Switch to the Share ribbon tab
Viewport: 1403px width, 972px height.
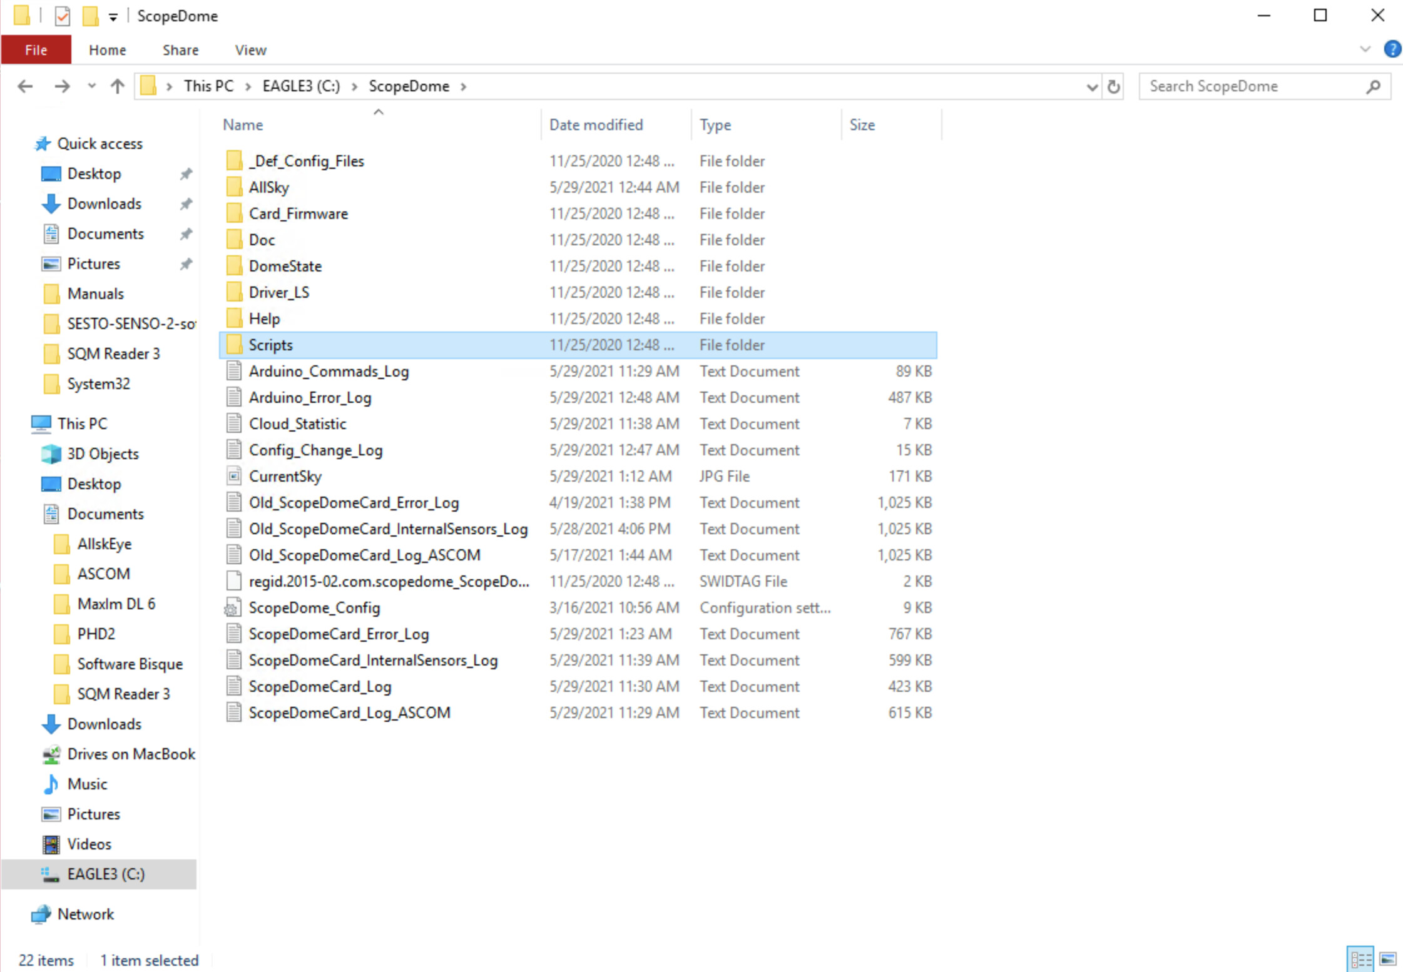tap(180, 50)
